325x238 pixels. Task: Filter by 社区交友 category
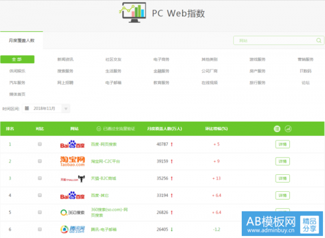[113, 59]
